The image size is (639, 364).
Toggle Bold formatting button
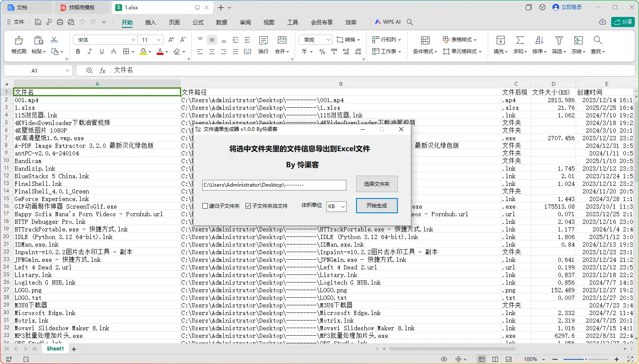[x=78, y=52]
